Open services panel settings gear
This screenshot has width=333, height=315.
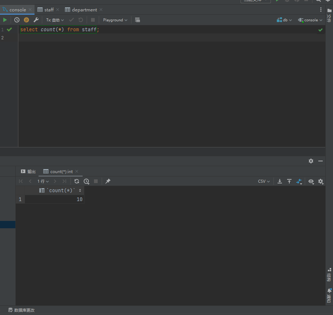(x=311, y=161)
